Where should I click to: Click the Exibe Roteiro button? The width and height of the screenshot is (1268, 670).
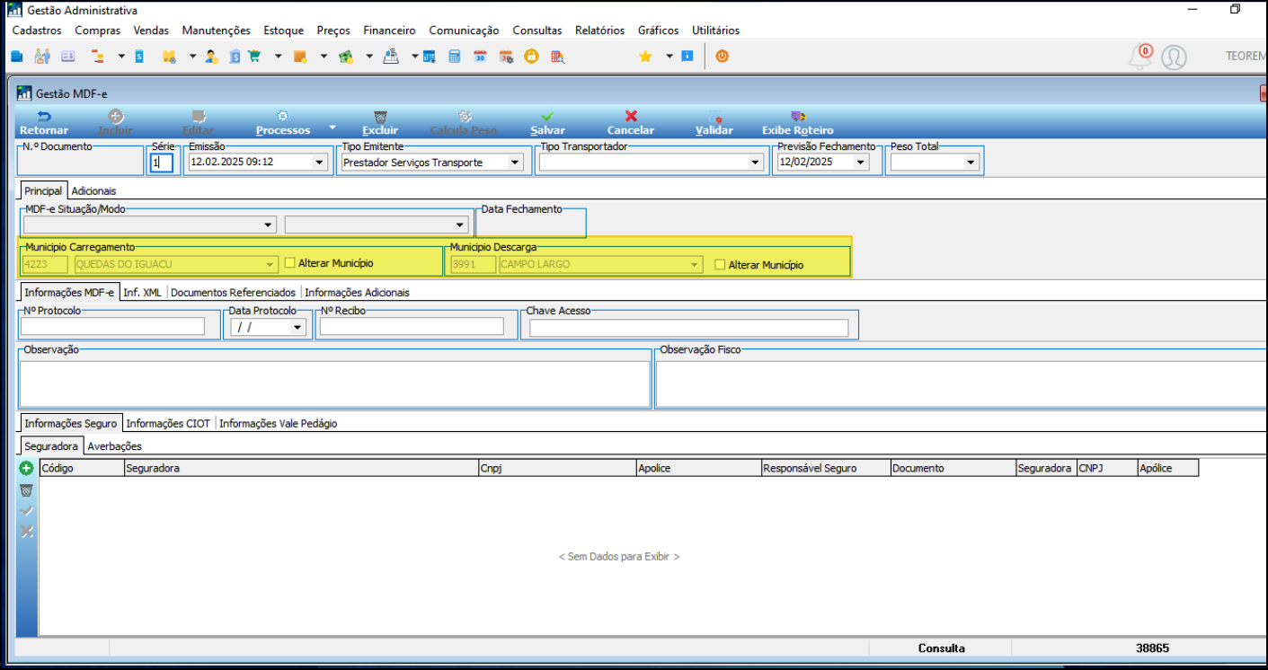click(798, 123)
